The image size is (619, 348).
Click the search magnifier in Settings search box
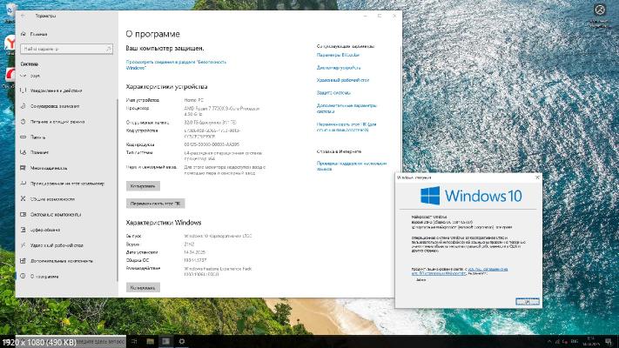(x=108, y=49)
